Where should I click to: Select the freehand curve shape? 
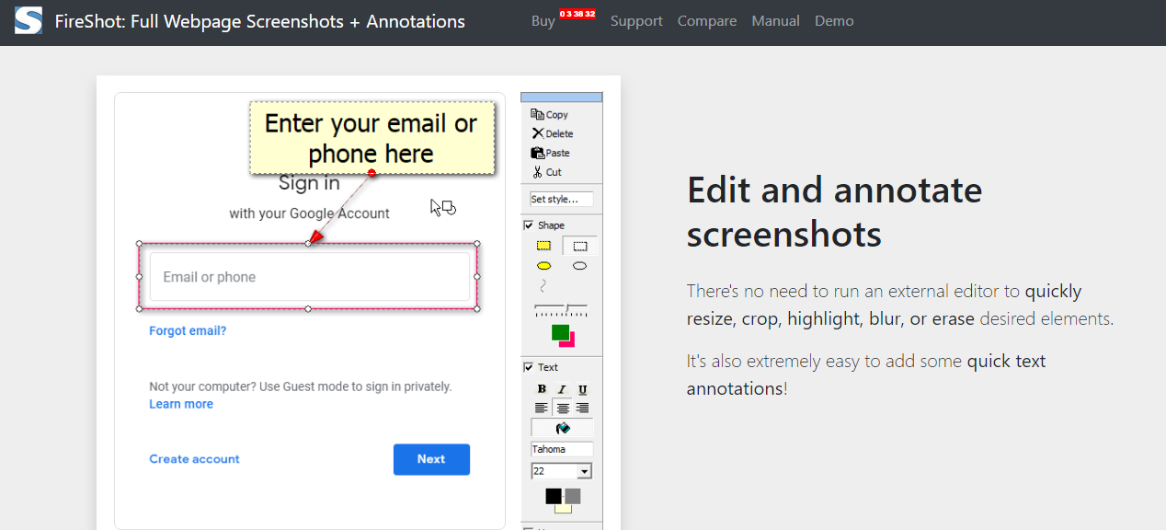(x=544, y=285)
